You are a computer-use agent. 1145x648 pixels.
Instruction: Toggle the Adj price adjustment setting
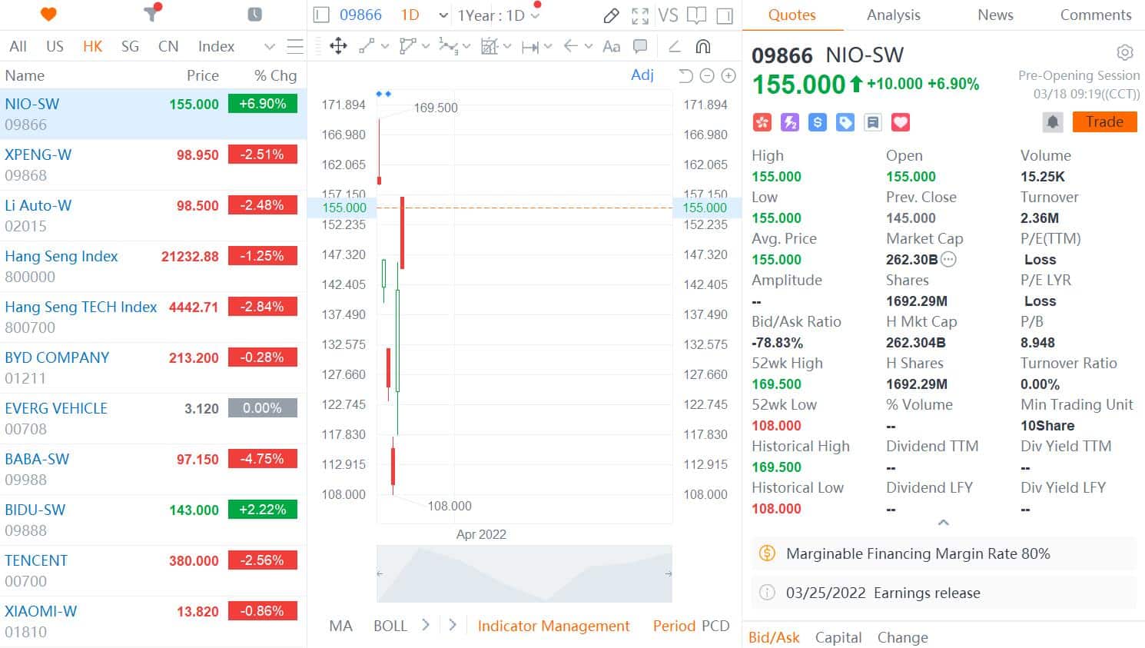[x=642, y=75]
